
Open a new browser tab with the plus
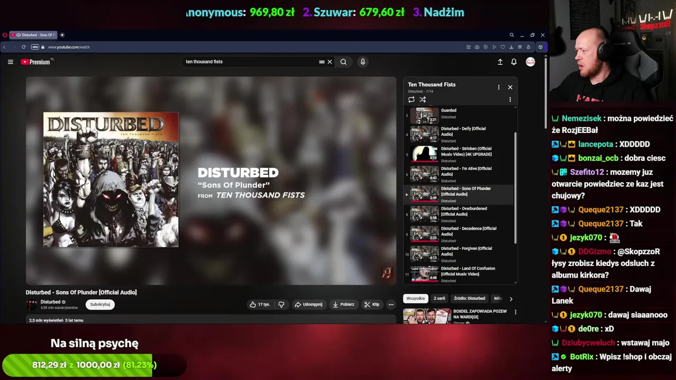click(62, 35)
